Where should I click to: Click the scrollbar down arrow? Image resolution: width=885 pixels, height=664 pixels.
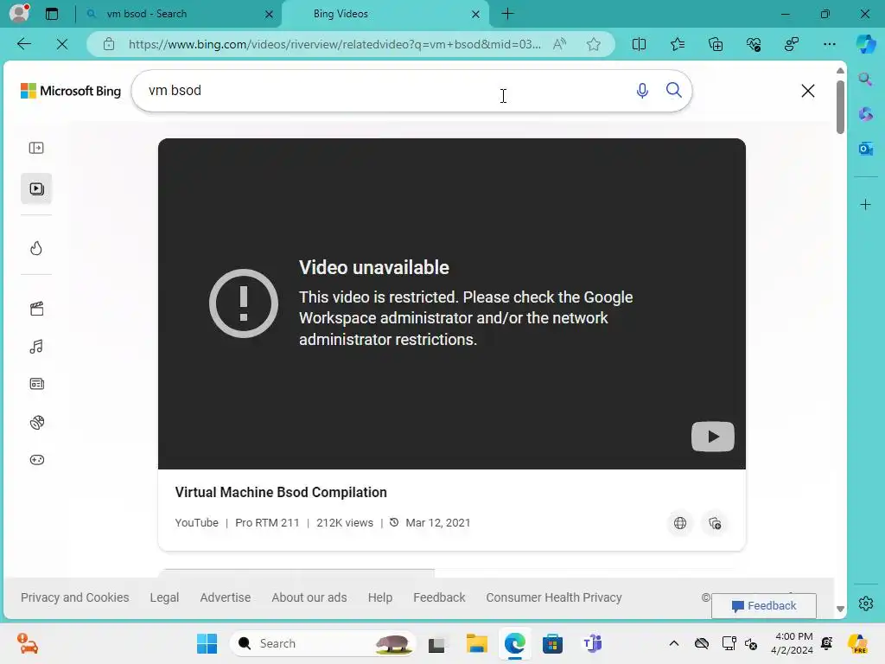840,609
